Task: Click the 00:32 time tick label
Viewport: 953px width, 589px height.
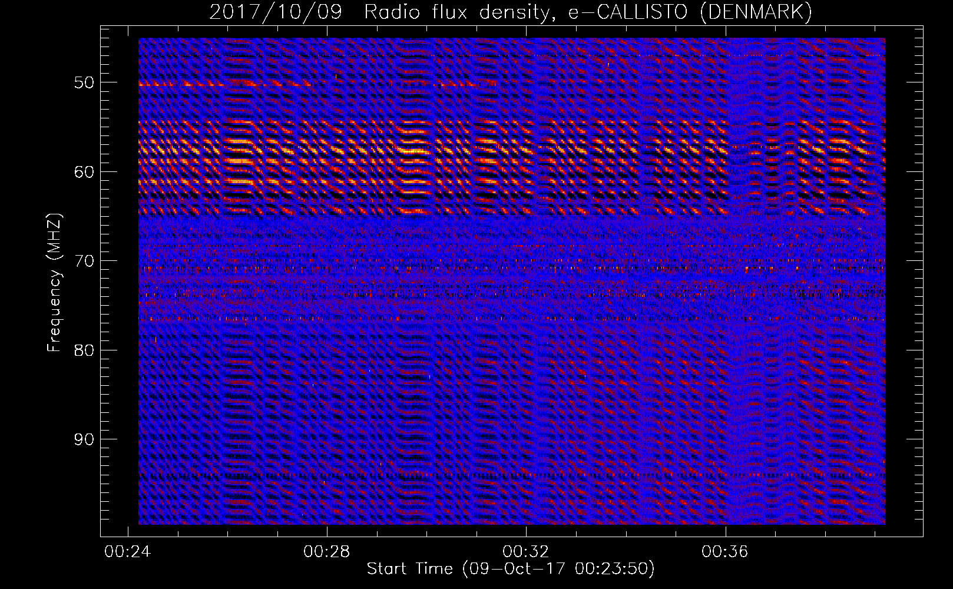Action: click(526, 552)
